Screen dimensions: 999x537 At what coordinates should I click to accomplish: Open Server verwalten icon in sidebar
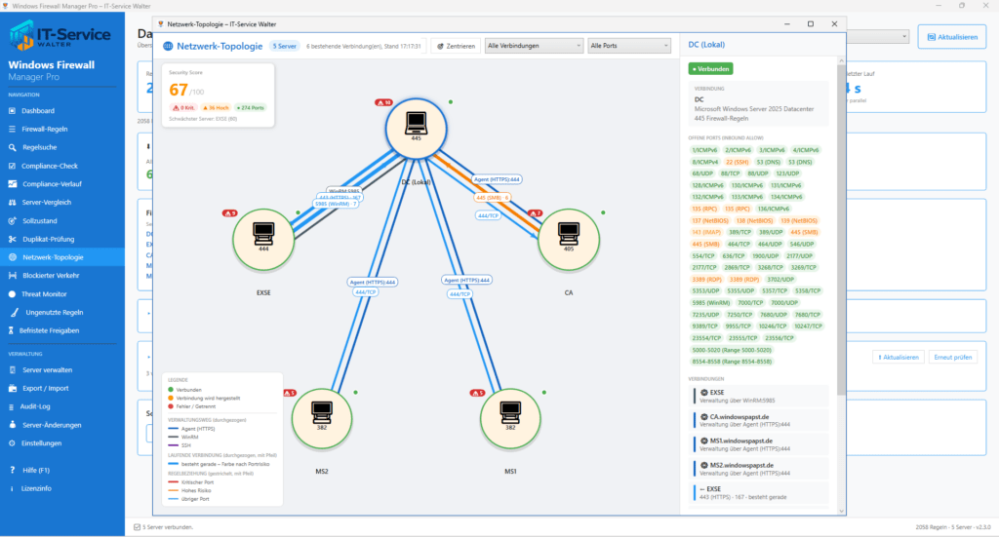tap(12, 369)
